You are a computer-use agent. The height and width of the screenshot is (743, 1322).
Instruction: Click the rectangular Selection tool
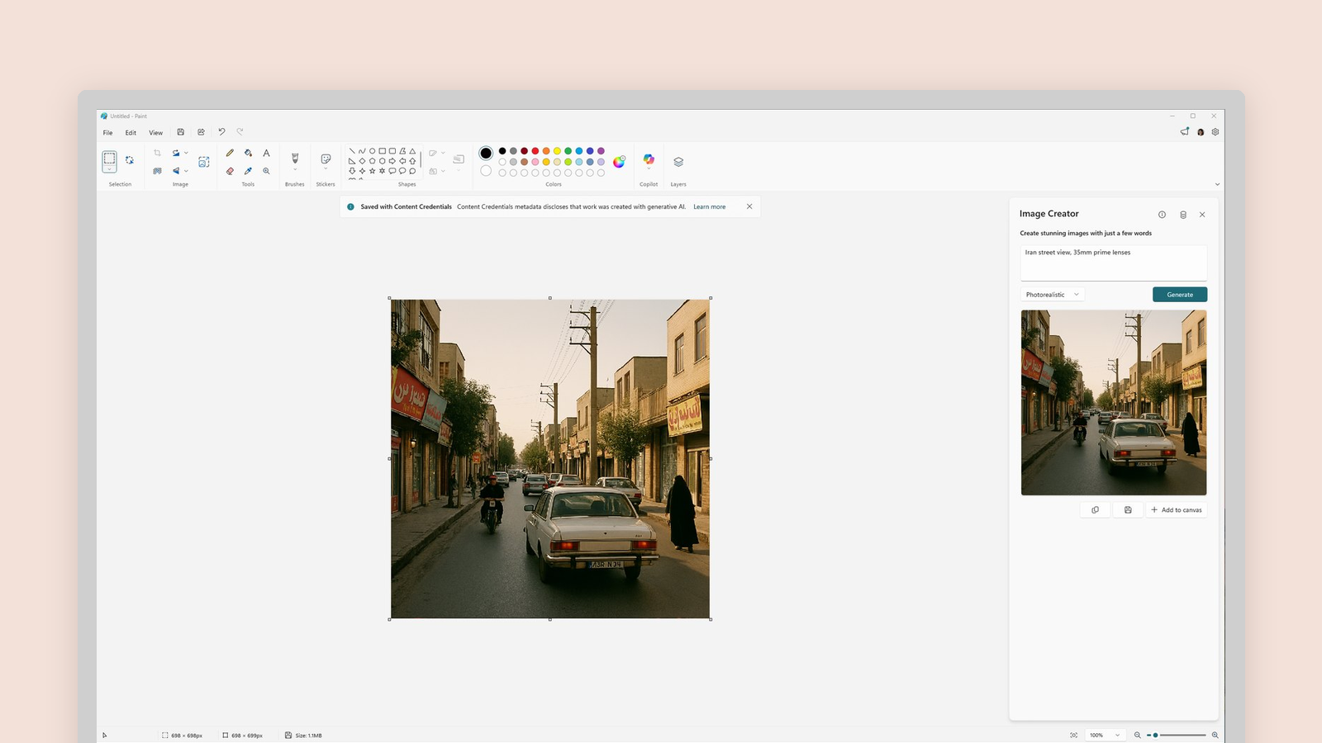point(109,158)
